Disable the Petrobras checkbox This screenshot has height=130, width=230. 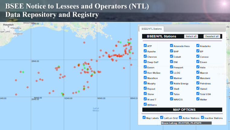[198, 83]
